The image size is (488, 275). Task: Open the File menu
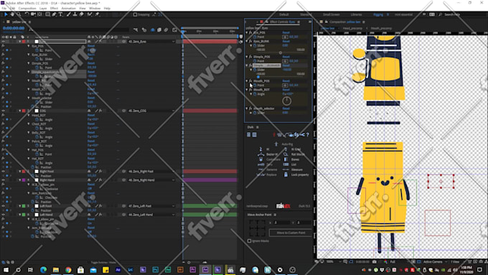pyautogui.click(x=4, y=9)
